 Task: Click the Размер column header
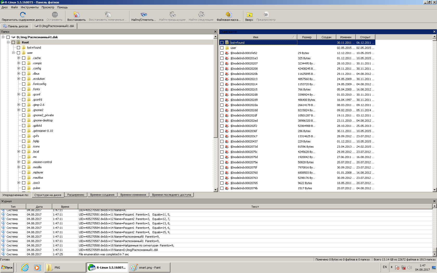307,37
